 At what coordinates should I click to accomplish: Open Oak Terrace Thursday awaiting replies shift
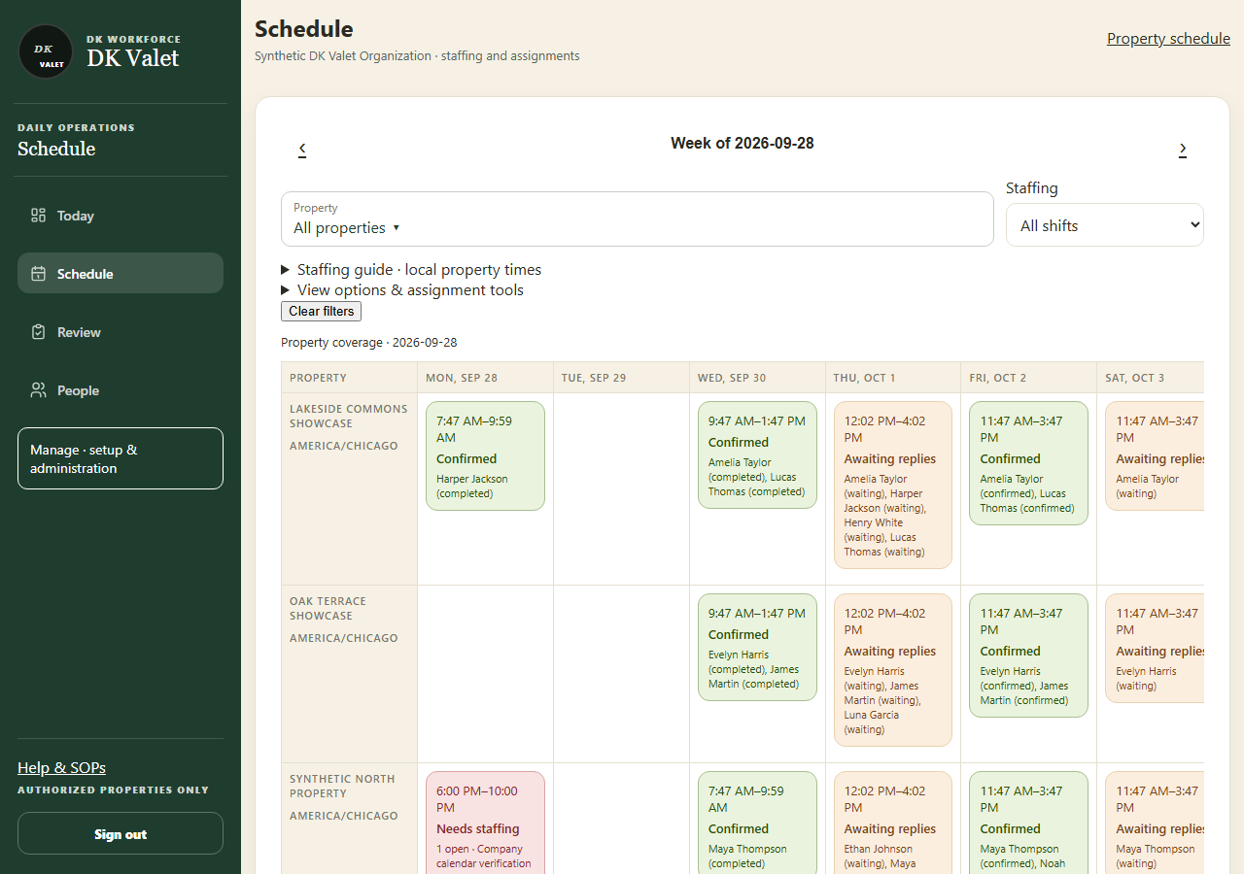892,670
